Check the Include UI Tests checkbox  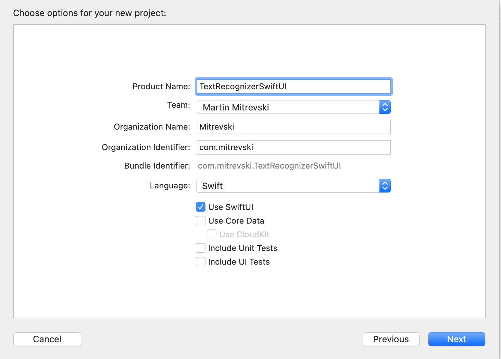[x=201, y=262]
